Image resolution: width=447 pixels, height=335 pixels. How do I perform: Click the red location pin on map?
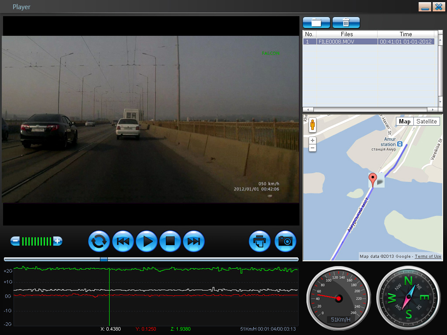[x=372, y=179]
